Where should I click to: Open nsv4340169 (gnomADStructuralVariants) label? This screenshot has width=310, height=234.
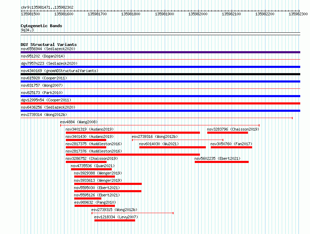[x=60, y=71]
